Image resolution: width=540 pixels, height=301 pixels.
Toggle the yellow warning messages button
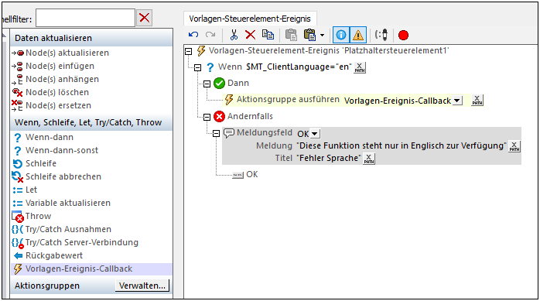[358, 35]
